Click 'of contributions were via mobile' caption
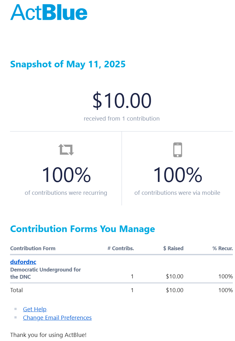The image size is (235, 341). coord(177,193)
